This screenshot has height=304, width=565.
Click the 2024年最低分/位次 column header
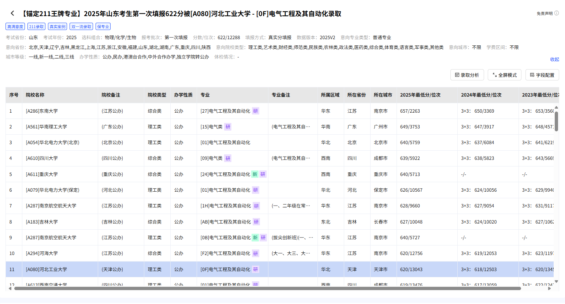point(481,94)
